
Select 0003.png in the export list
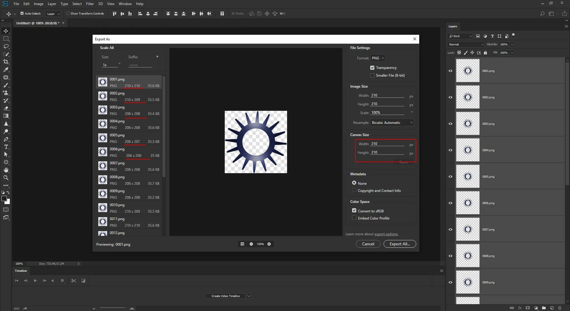tap(129, 110)
